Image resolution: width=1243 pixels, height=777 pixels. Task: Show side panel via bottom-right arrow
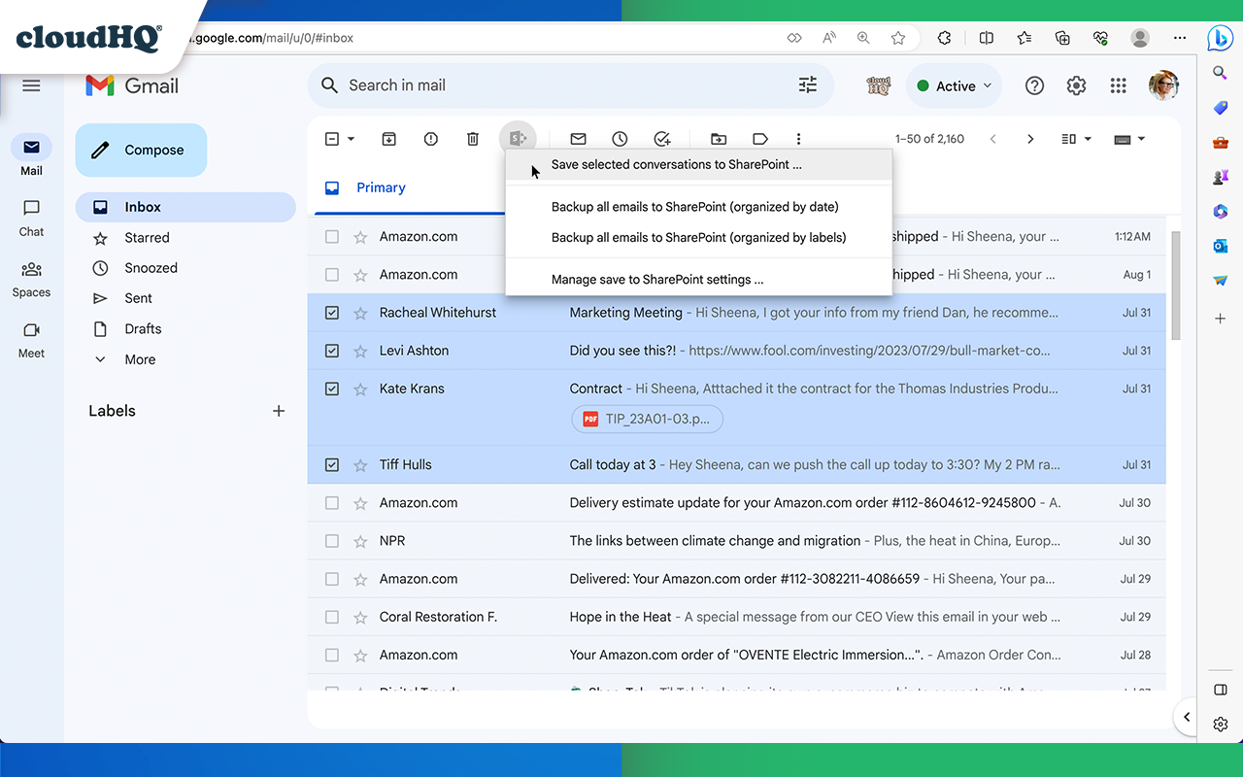[x=1187, y=717]
